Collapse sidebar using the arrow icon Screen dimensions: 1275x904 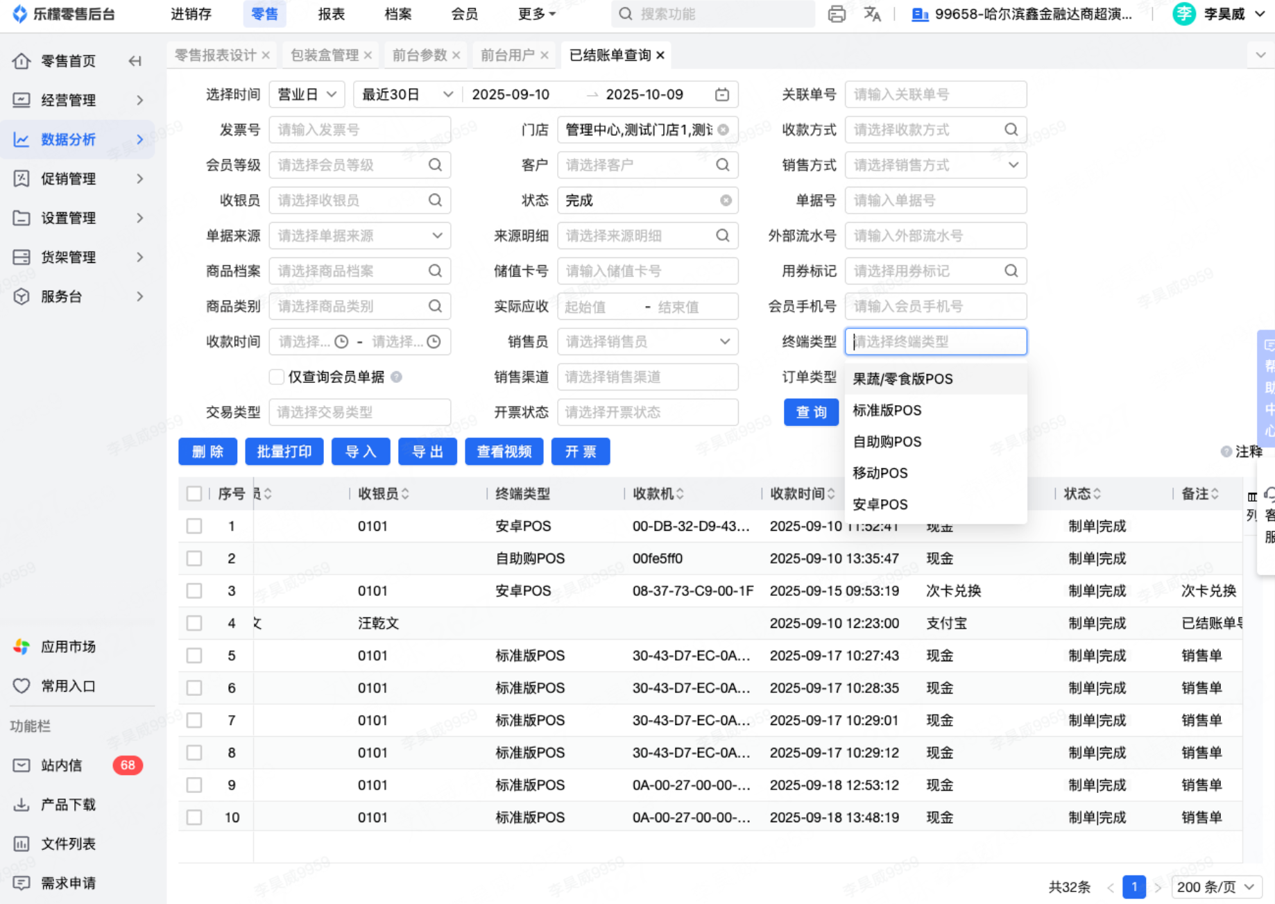[x=135, y=61]
